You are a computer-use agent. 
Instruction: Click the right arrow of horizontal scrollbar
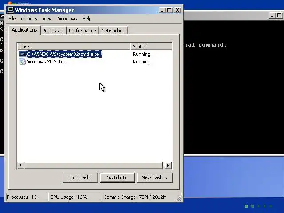click(x=168, y=165)
